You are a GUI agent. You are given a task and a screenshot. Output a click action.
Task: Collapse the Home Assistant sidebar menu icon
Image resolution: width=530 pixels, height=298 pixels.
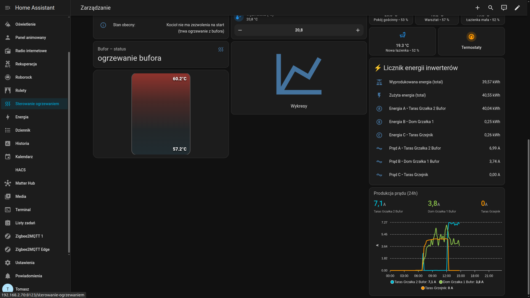8,8
